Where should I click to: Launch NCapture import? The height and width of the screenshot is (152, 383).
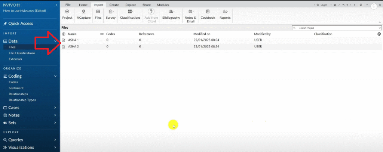(x=83, y=14)
